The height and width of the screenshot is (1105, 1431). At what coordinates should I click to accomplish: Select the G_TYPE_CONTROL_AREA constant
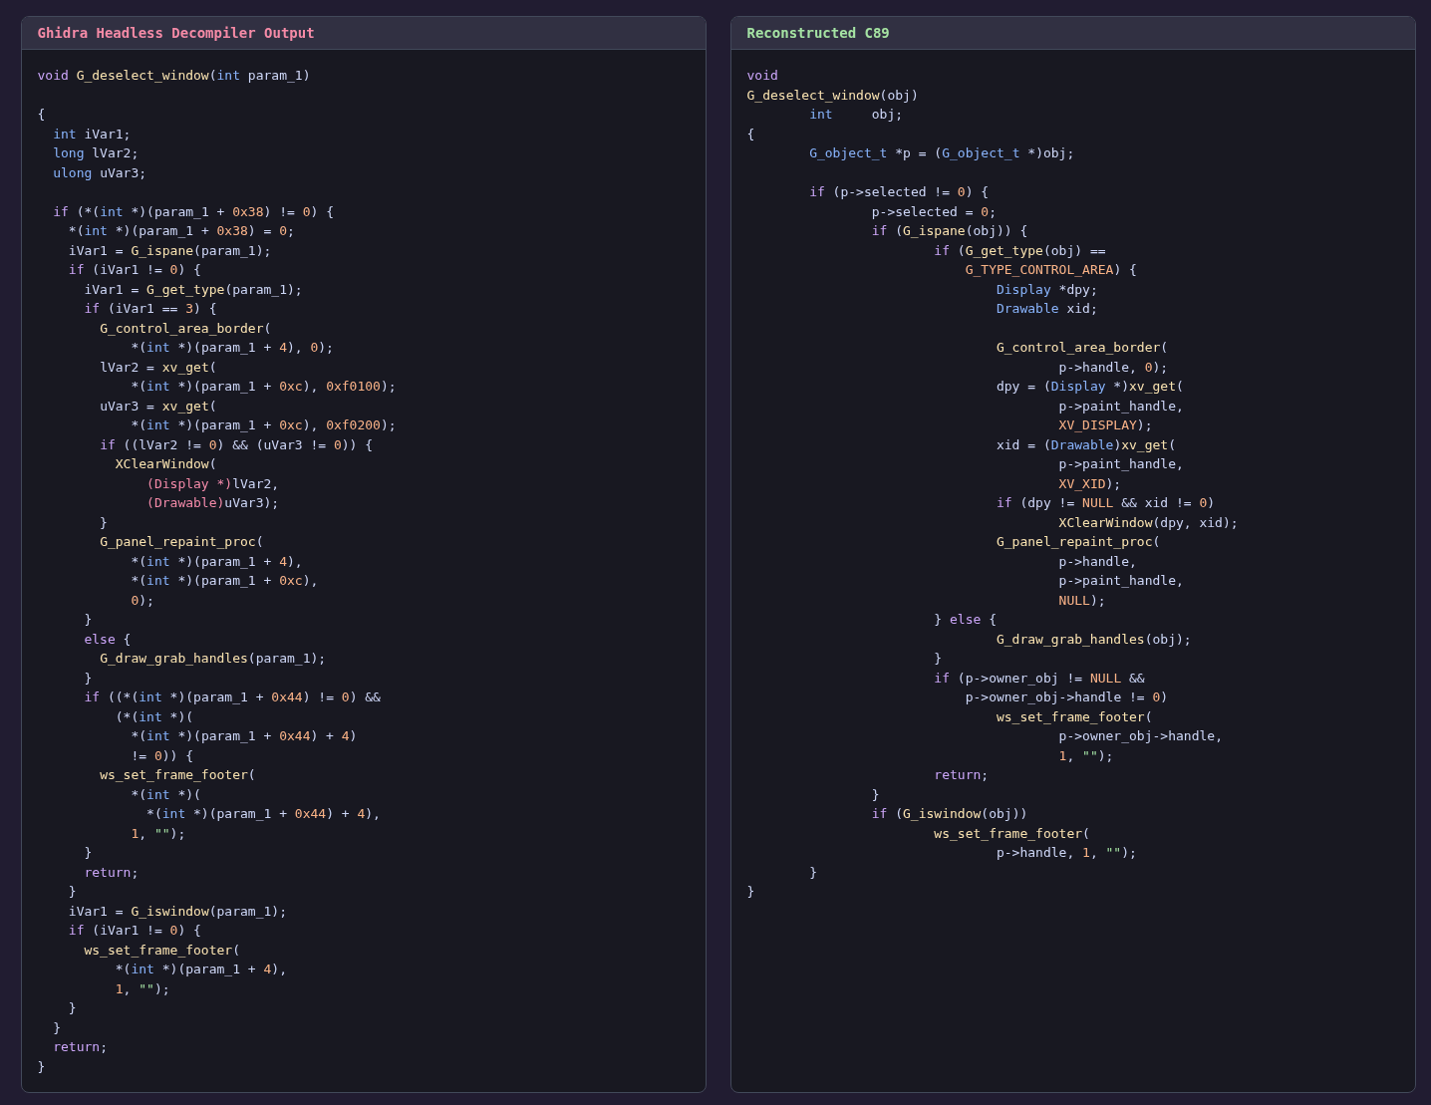pos(1038,270)
